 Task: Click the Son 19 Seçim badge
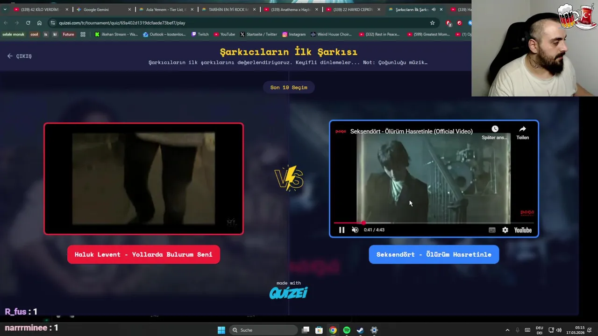pos(289,87)
